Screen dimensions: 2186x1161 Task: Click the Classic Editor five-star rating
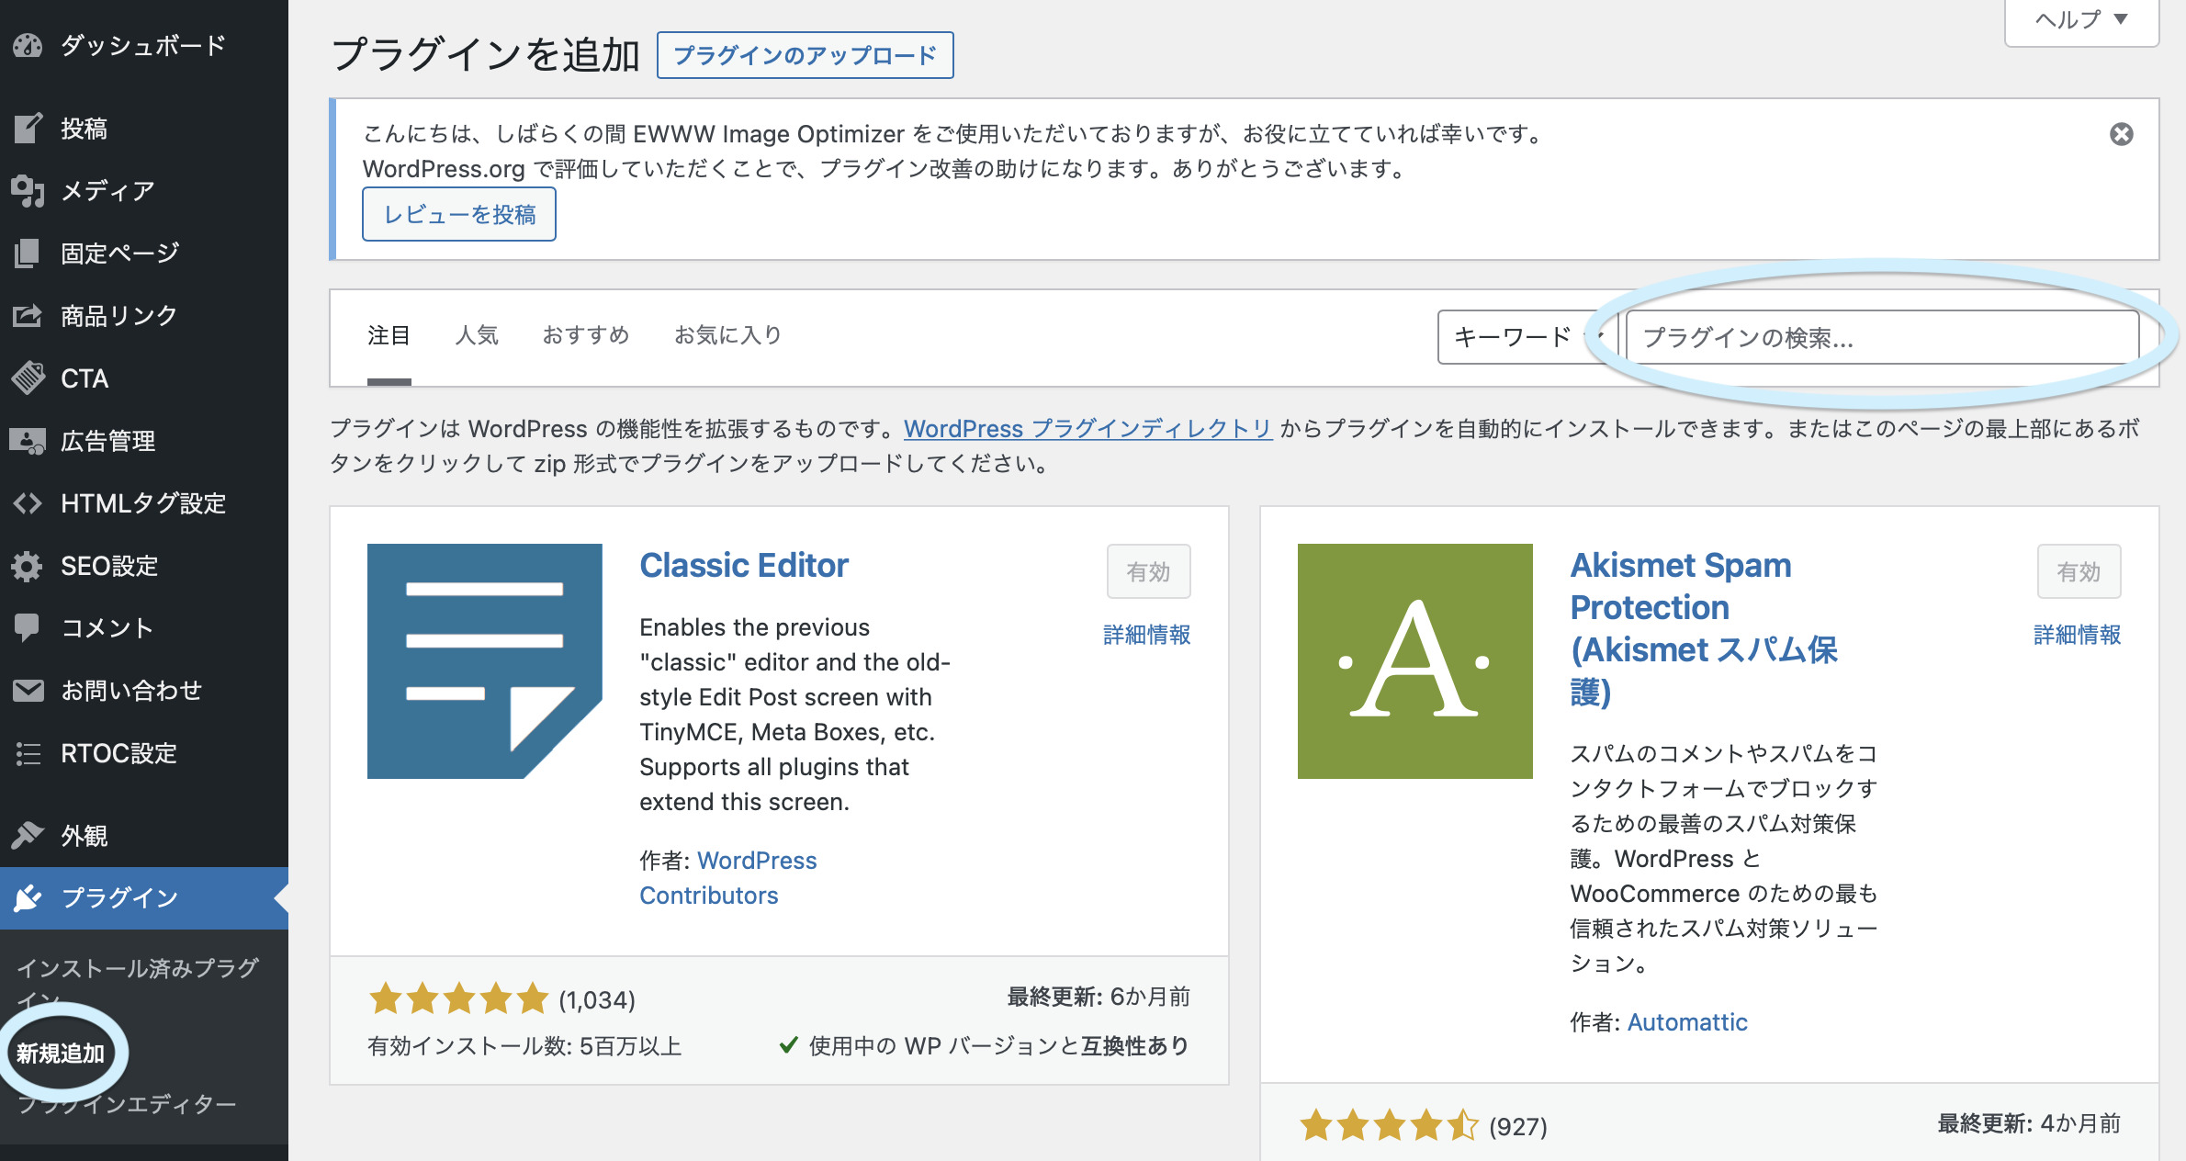tap(458, 998)
